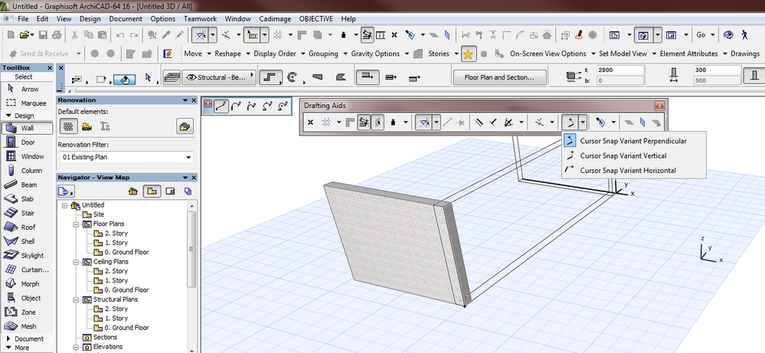Open the OBJECTiVE menu
The width and height of the screenshot is (765, 353).
click(316, 18)
